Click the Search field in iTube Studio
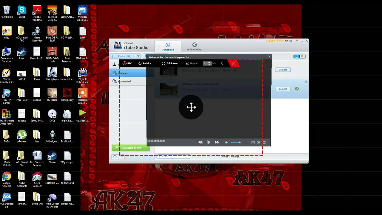 174,156
